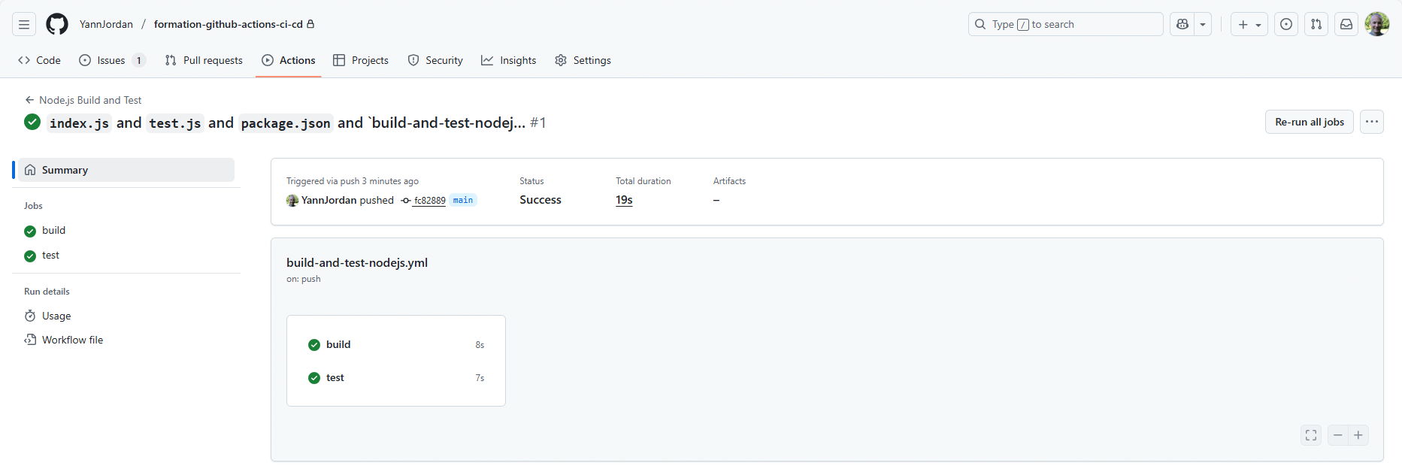Open the YannJordan owner link
This screenshot has height=469, width=1402.
click(106, 24)
